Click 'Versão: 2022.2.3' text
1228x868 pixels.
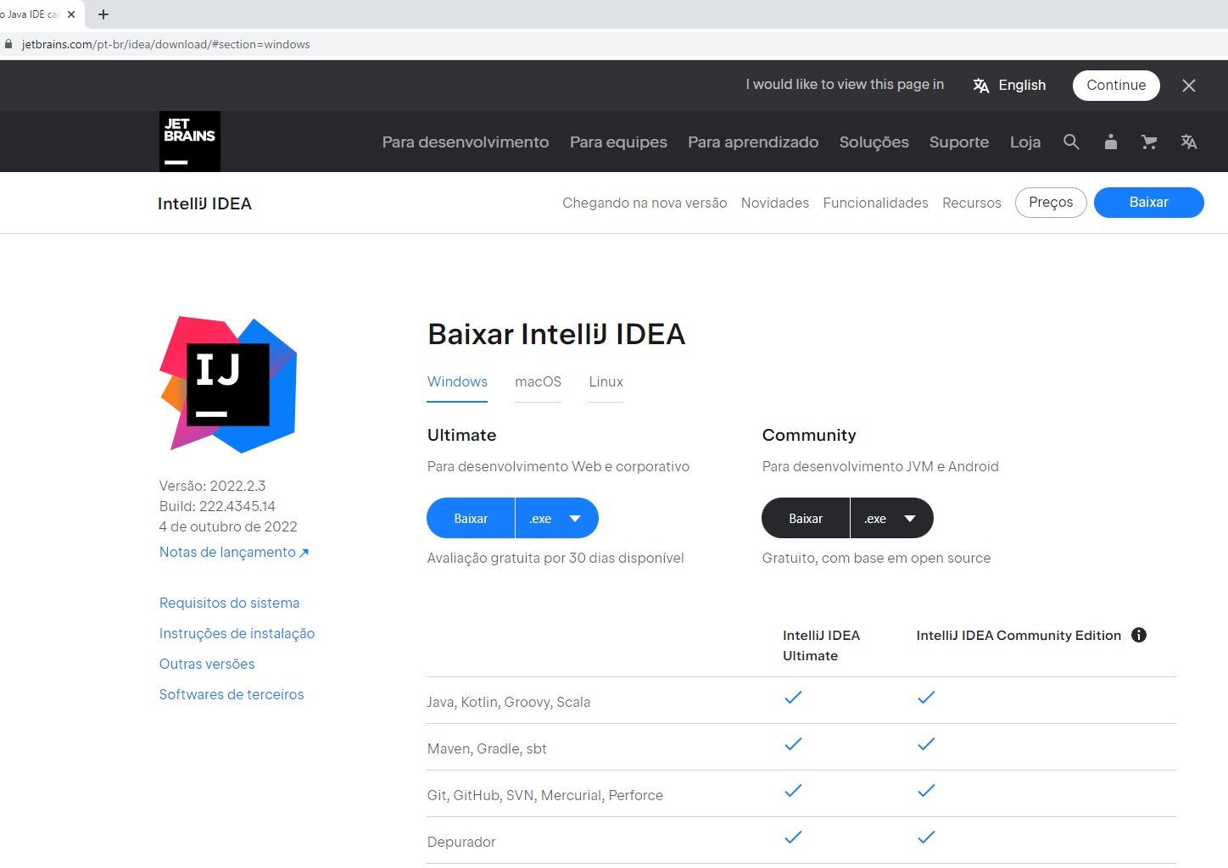point(212,487)
